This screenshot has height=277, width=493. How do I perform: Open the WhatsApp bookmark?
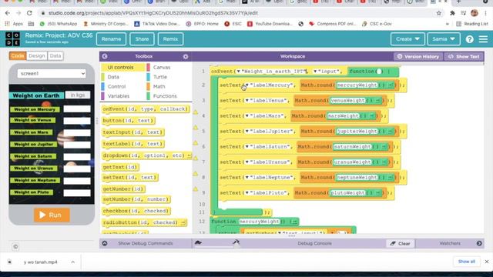click(x=59, y=24)
